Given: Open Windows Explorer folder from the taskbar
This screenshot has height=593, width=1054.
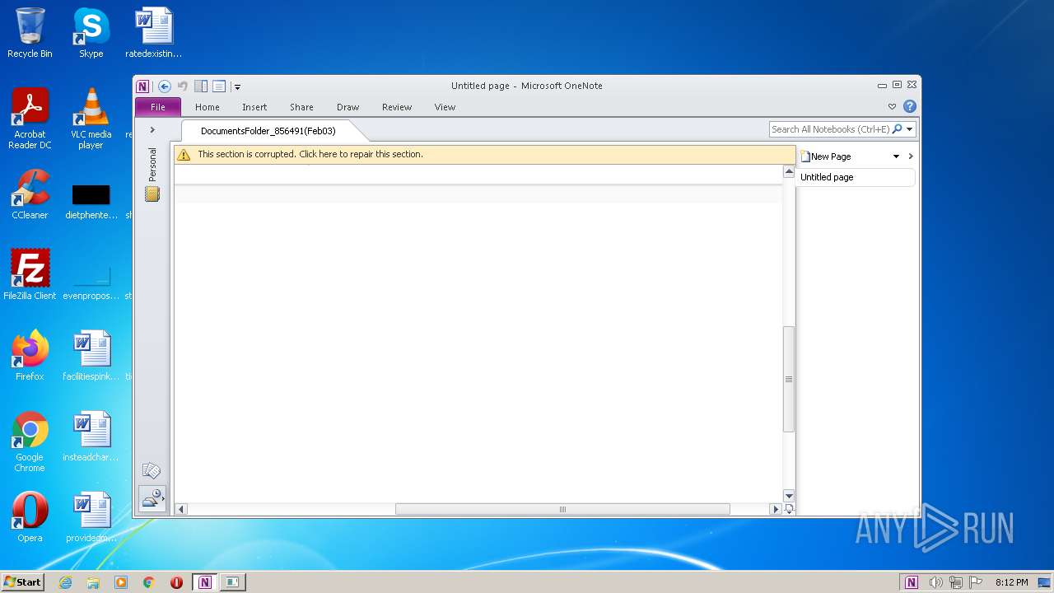Looking at the screenshot, I should [x=93, y=582].
